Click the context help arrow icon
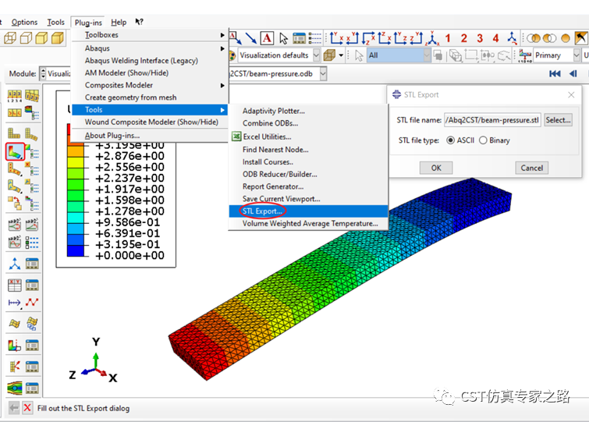 pos(139,22)
